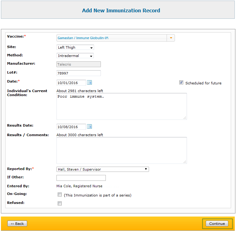Click the Individual's Current Condition textarea
This screenshot has width=236, height=231.
click(122, 106)
